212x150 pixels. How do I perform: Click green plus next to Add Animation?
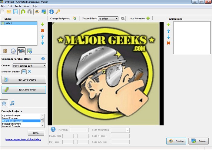click(x=148, y=18)
